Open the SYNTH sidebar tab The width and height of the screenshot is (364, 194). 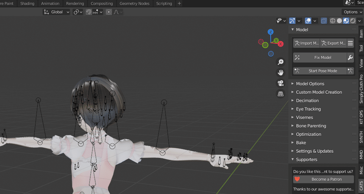[361, 137]
